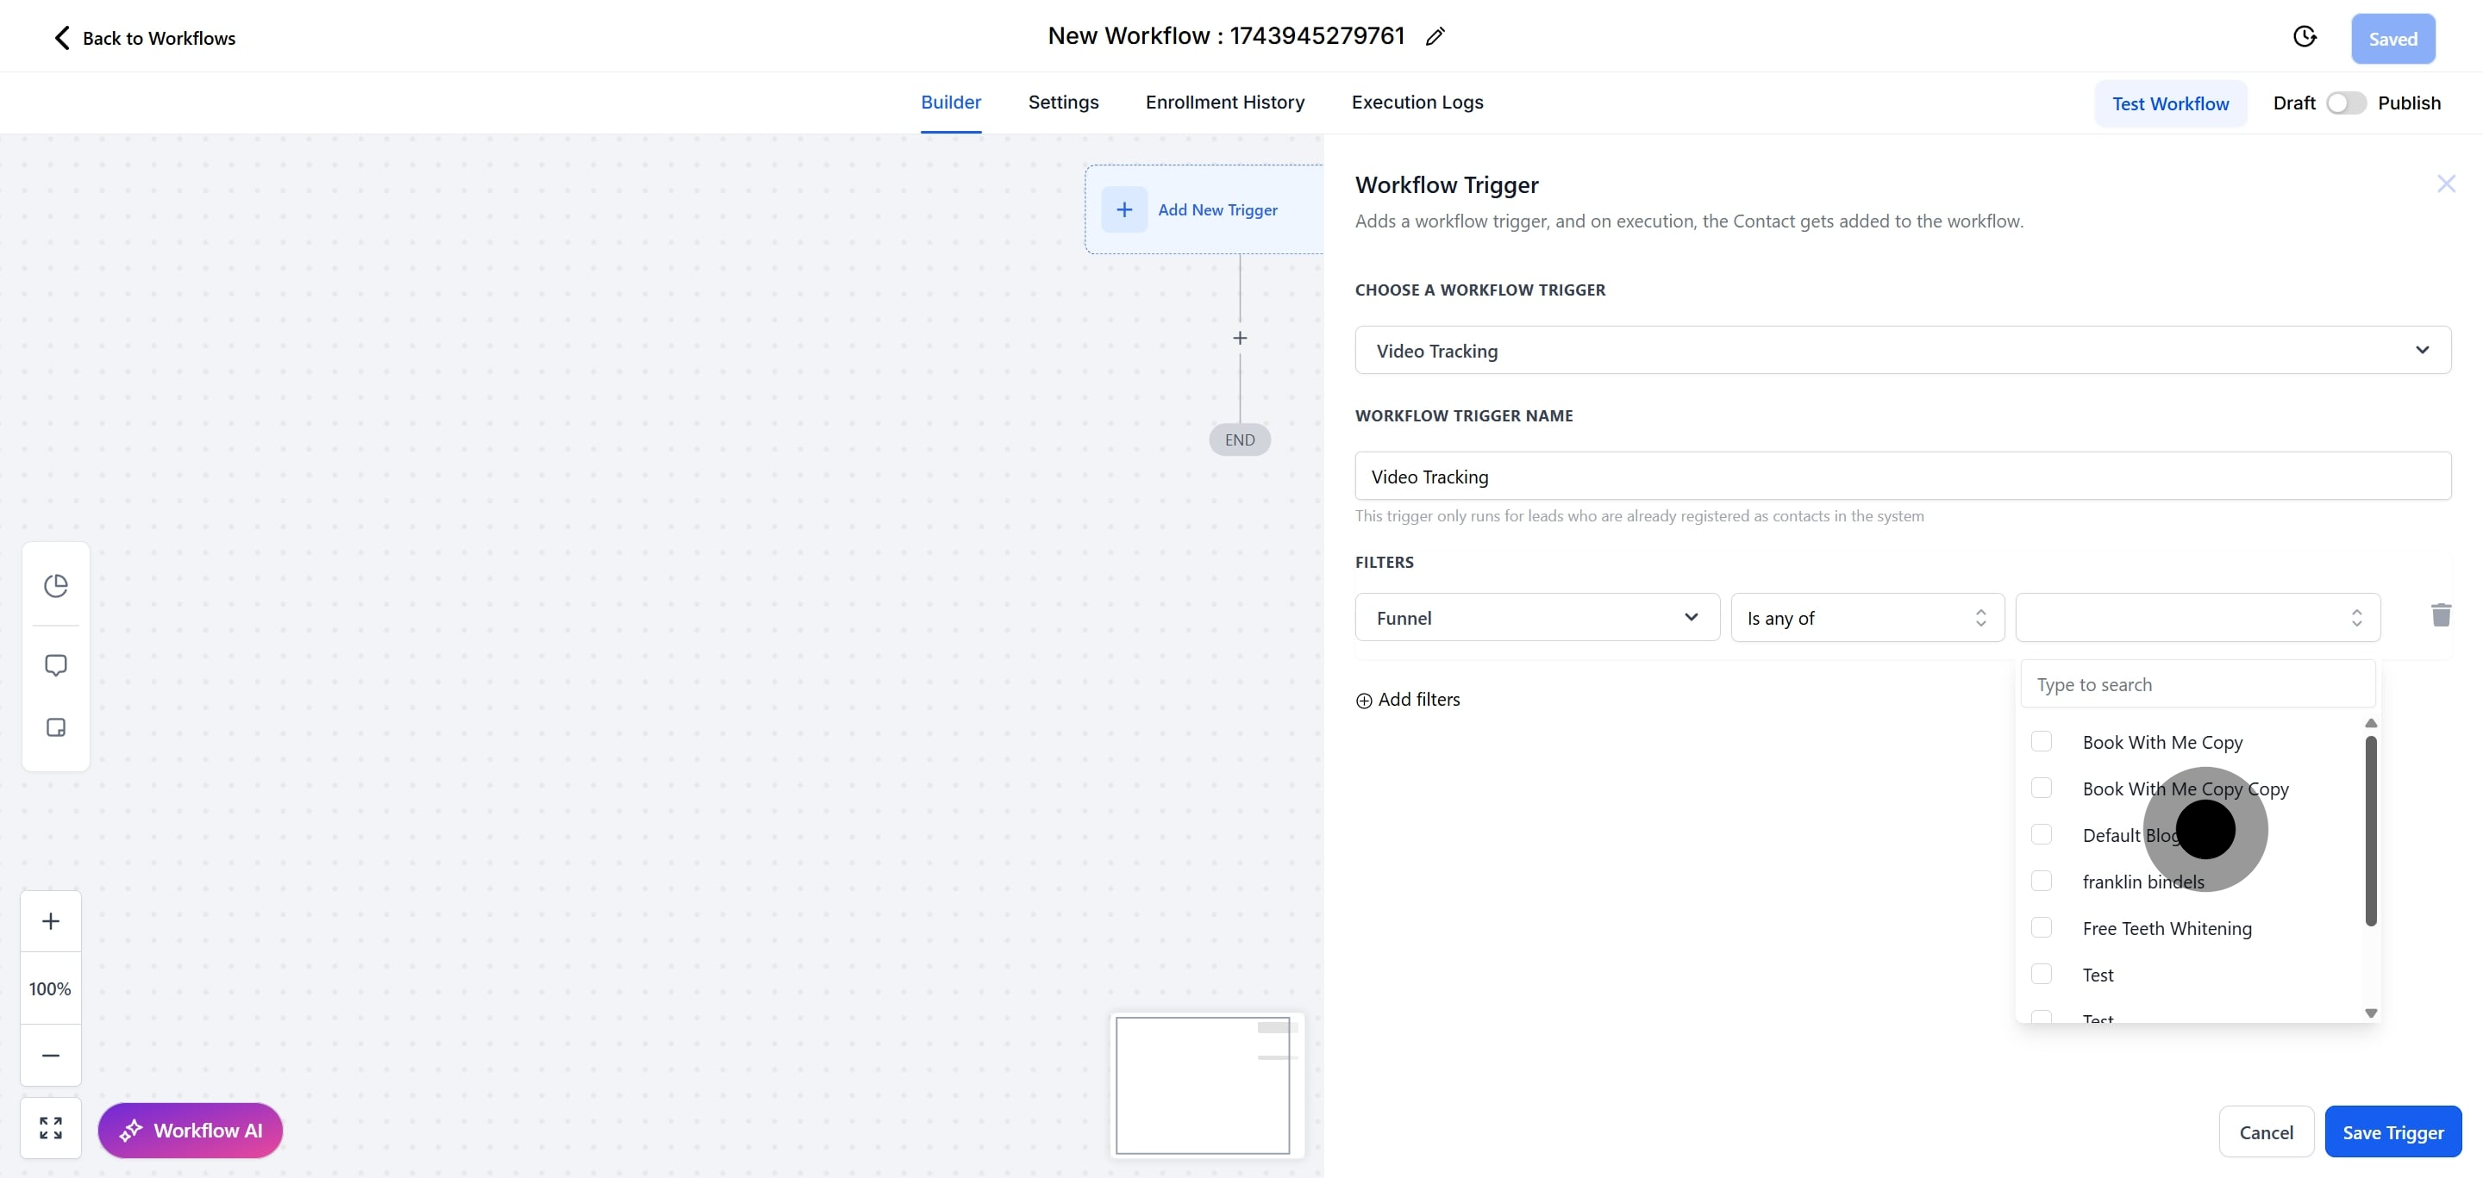Open the stats pie chart icon in the canvas toolbar
Screen dimensions: 2483x1178
coord(56,584)
